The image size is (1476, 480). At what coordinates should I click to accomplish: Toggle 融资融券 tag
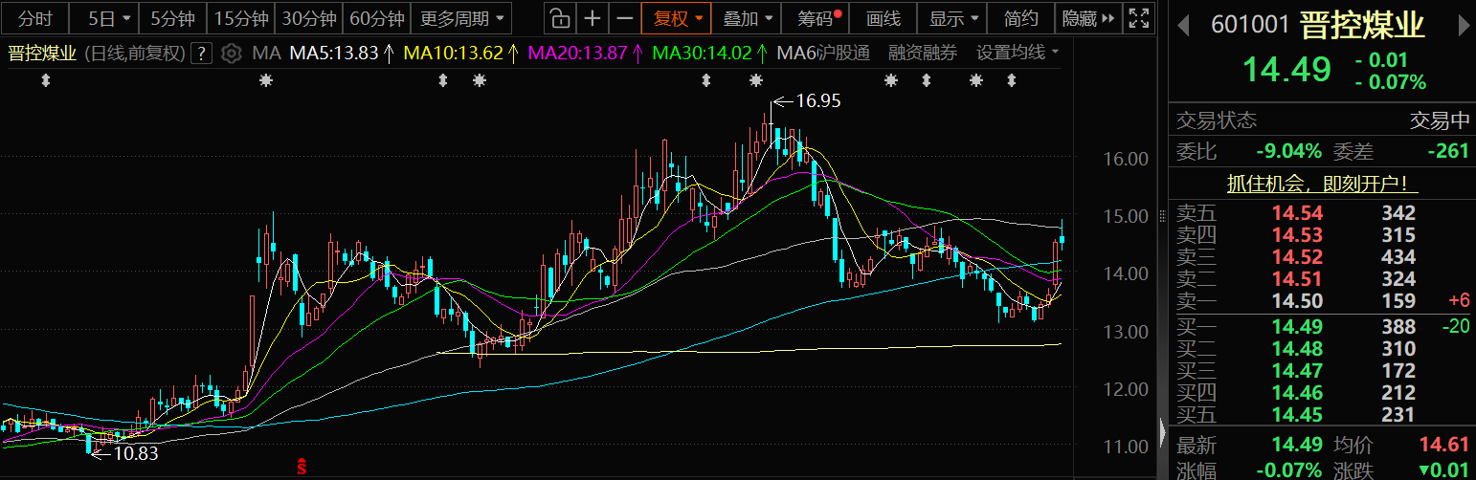922,54
